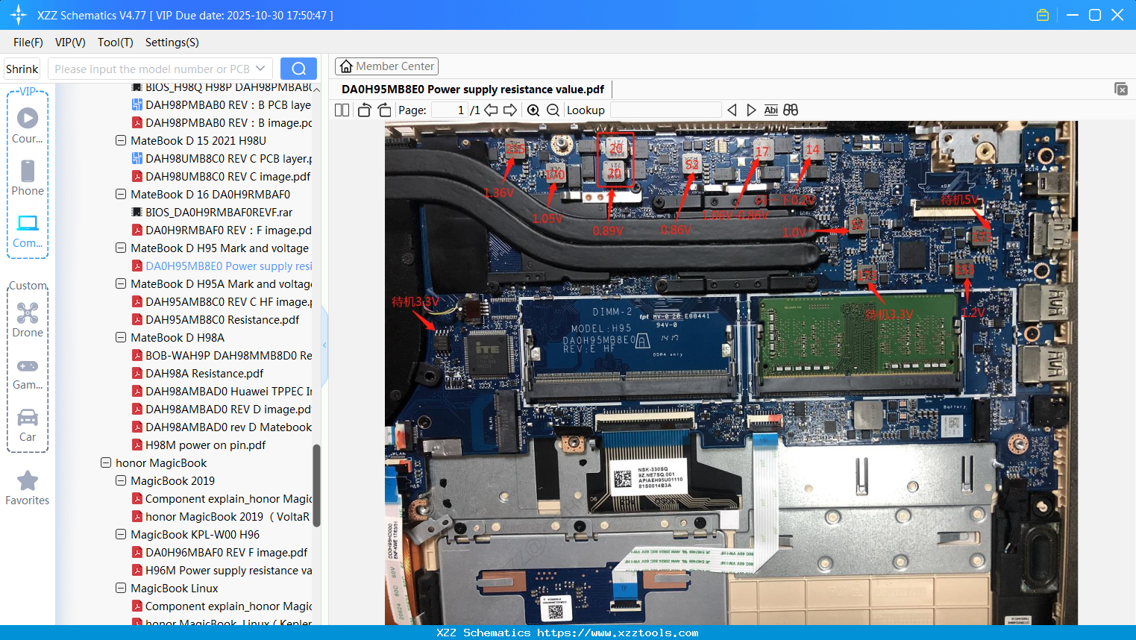Open the model number dropdown arrow

coord(260,69)
